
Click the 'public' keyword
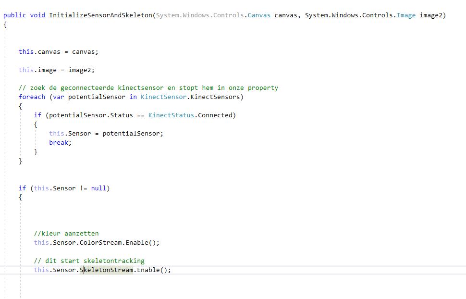14,15
